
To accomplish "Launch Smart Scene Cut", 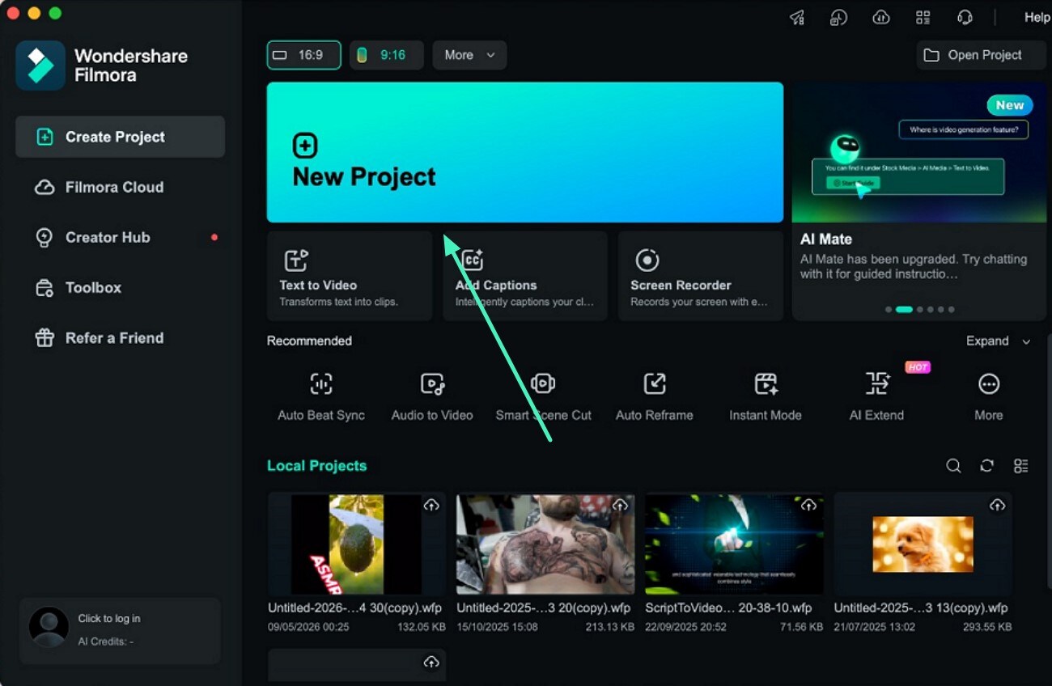I will [x=543, y=397].
